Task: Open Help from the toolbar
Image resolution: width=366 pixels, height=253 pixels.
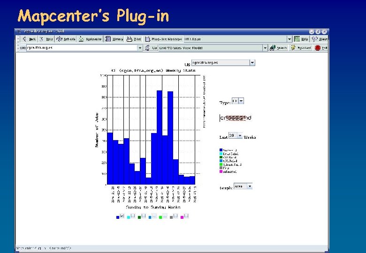Action: coord(301,39)
